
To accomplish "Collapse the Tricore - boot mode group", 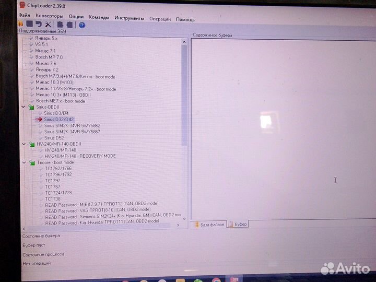I will [24, 162].
